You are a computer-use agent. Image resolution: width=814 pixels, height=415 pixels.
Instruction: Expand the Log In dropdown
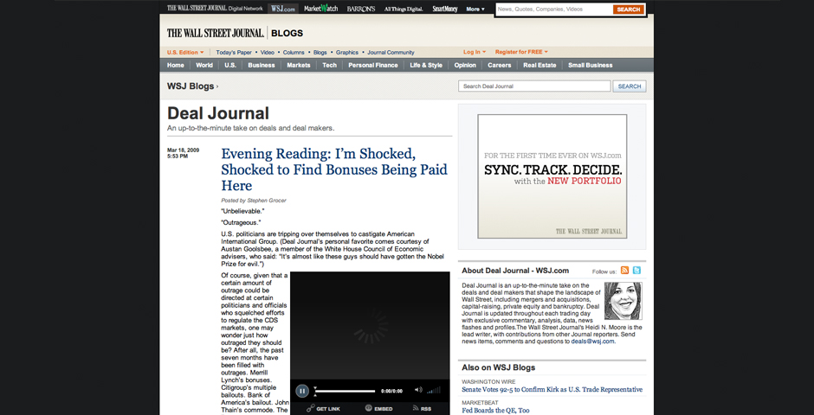[x=475, y=52]
